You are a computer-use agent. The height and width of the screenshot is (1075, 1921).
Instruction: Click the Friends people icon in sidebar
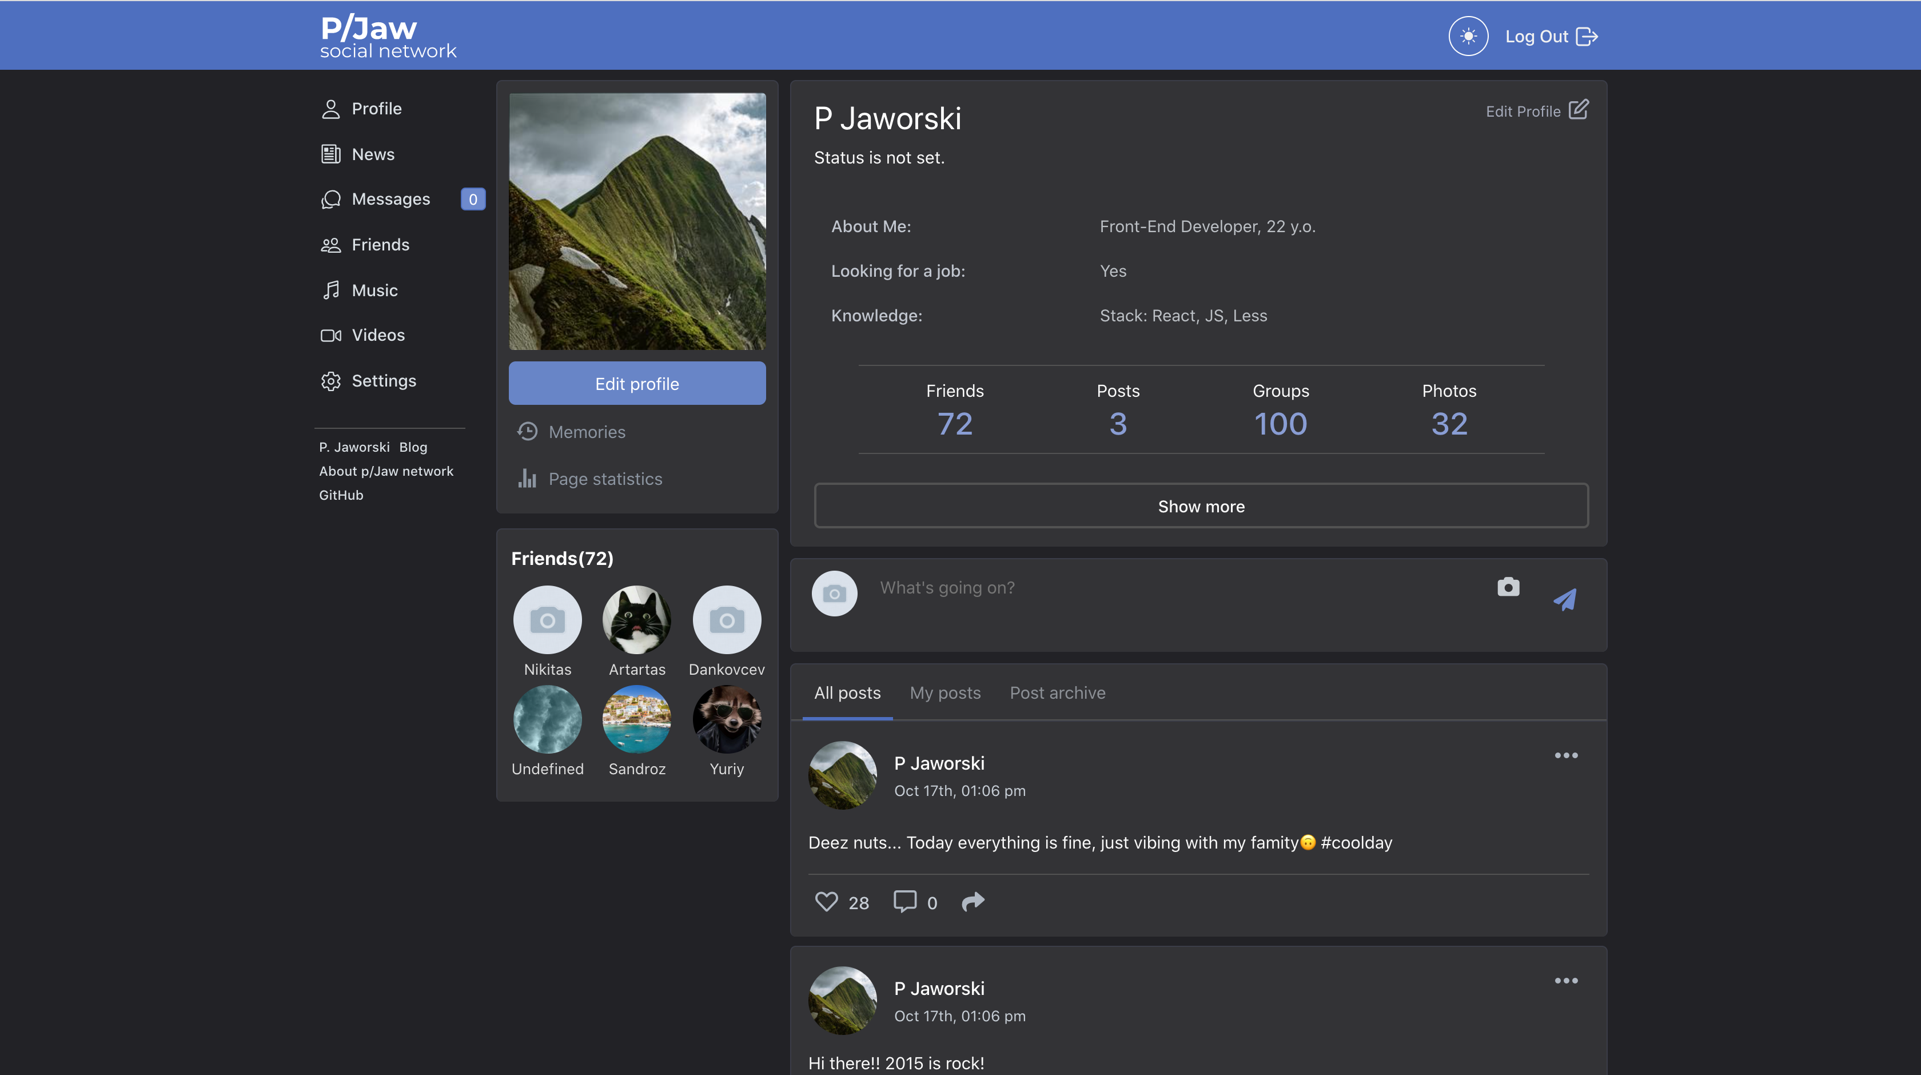click(330, 245)
